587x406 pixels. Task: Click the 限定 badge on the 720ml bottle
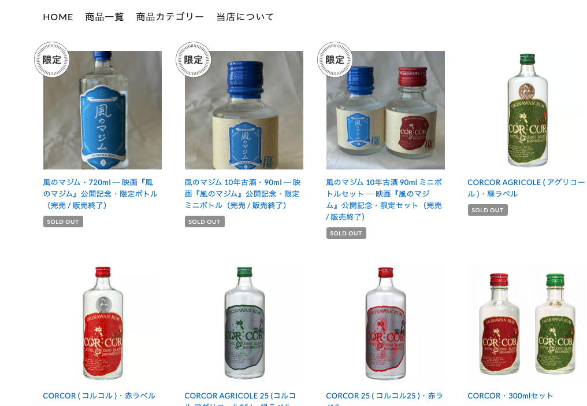coord(51,60)
